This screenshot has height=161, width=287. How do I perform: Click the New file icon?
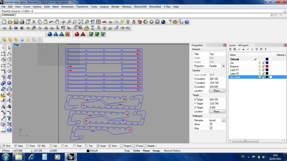point(4,22)
